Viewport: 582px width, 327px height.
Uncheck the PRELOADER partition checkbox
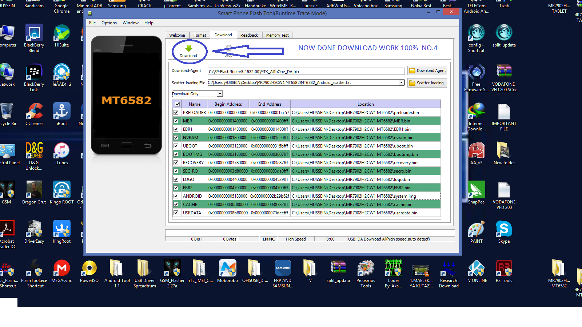[x=176, y=113]
